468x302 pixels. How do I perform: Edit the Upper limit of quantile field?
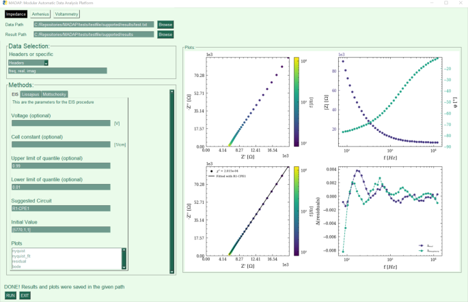[x=61, y=166]
